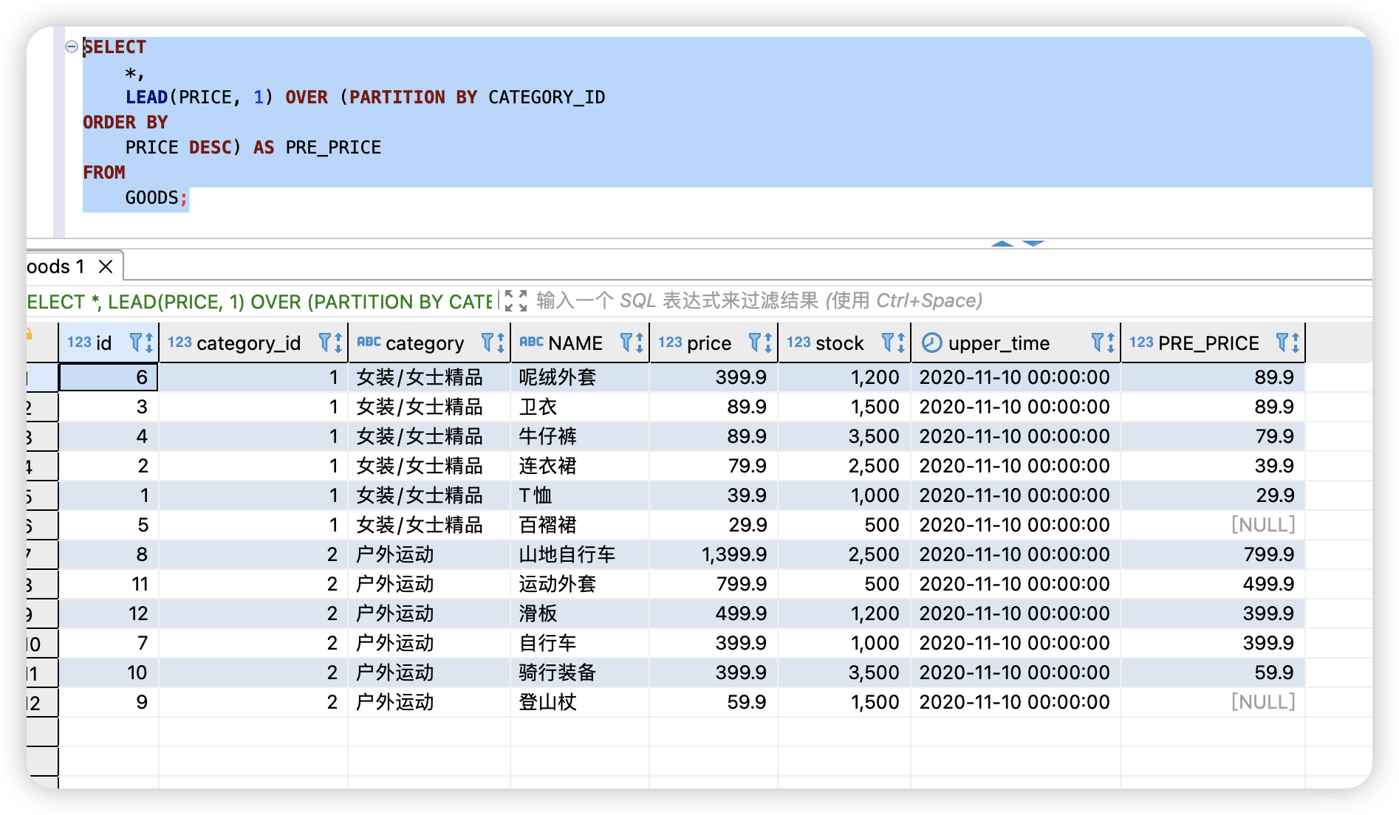Click the row header for row 10
1399x815 pixels.
(x=42, y=643)
